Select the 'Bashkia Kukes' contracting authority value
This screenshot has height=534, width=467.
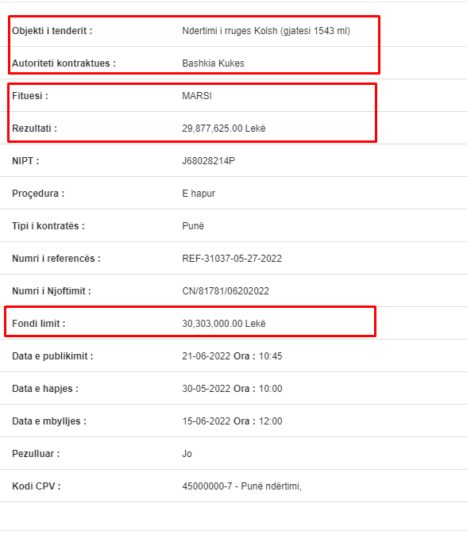(x=213, y=63)
